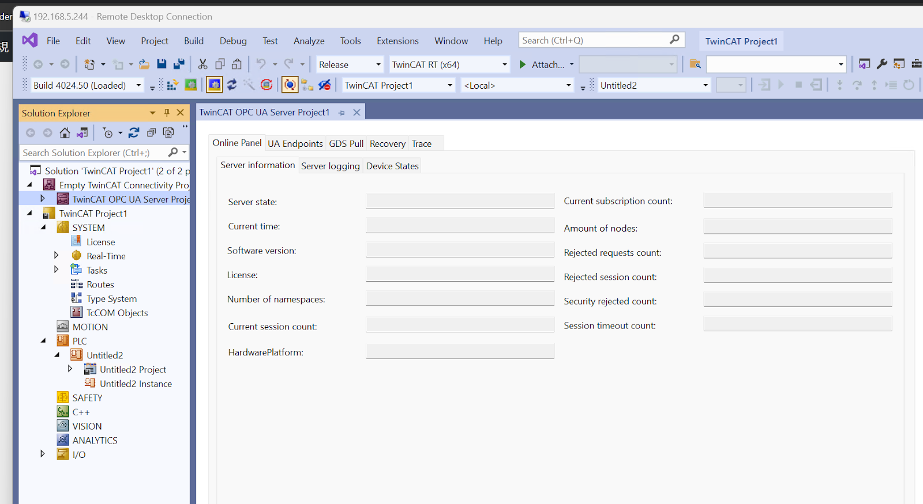Click the highlighted Show Online Data icon
Screen dimensions: 923x504
coord(290,85)
